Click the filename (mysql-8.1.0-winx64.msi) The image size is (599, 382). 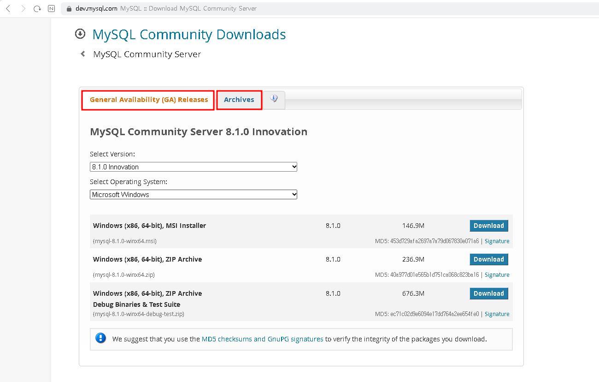point(124,241)
